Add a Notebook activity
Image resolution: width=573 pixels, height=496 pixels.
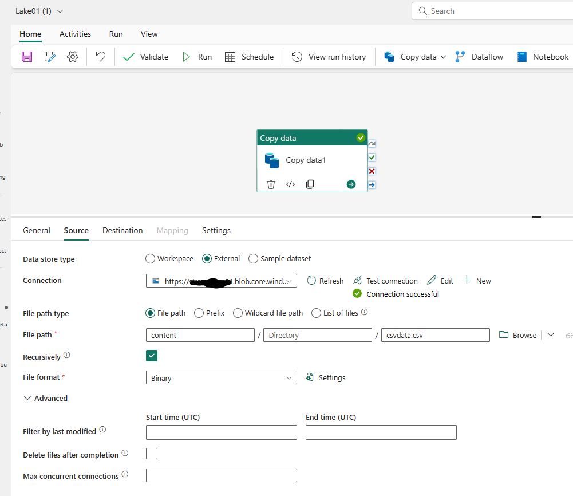(x=543, y=57)
